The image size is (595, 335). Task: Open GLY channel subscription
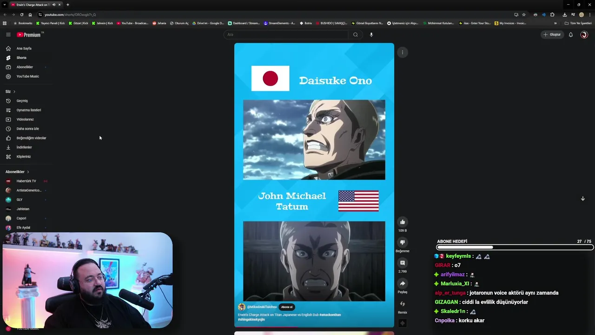pyautogui.click(x=20, y=200)
